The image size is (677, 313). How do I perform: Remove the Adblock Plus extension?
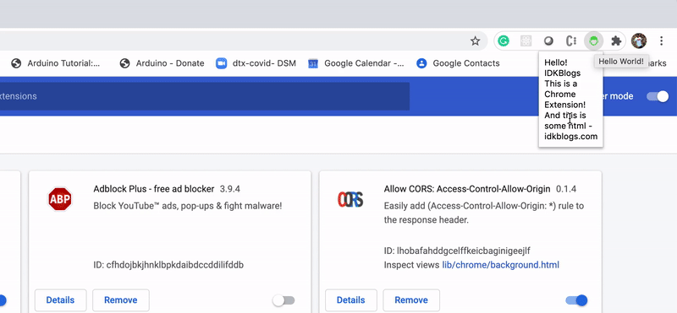(x=121, y=300)
